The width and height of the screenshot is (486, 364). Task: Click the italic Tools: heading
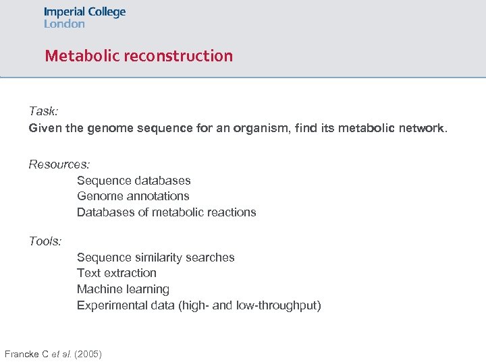(x=45, y=241)
